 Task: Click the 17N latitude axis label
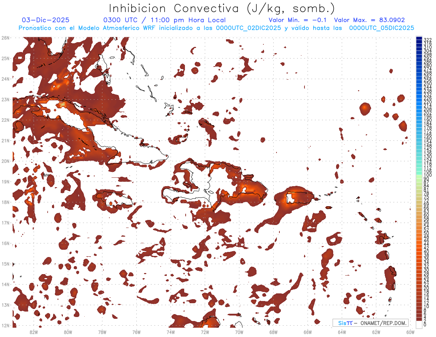tap(5, 222)
